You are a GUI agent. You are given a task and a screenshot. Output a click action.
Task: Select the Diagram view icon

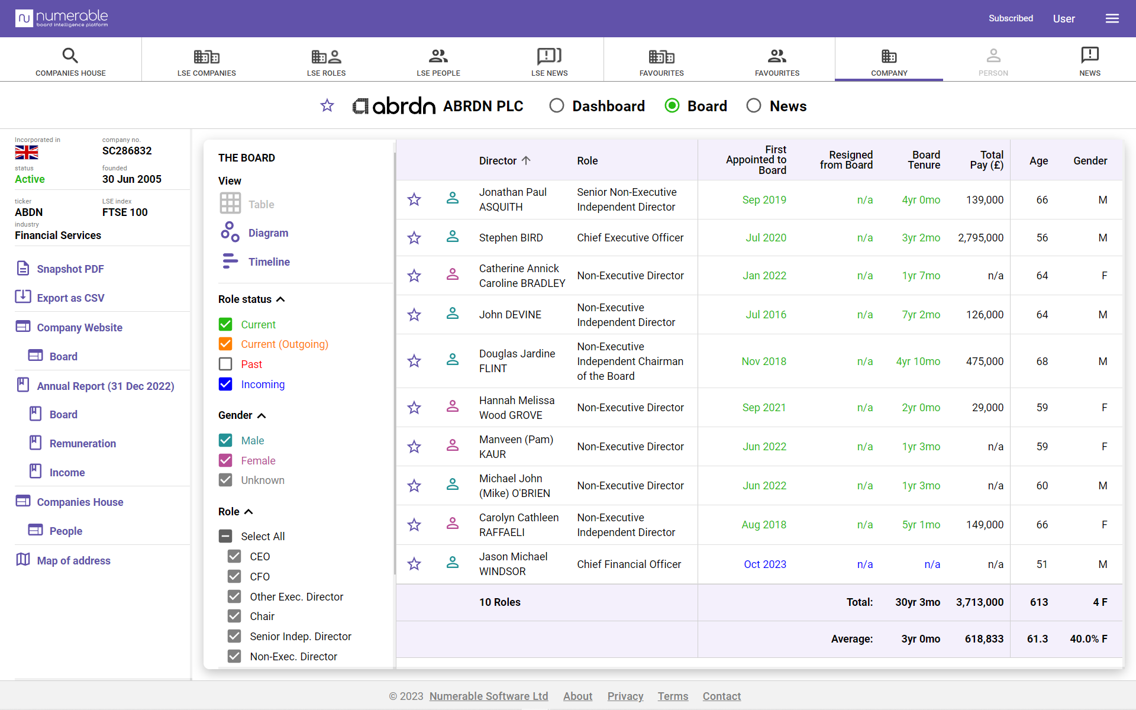[230, 232]
